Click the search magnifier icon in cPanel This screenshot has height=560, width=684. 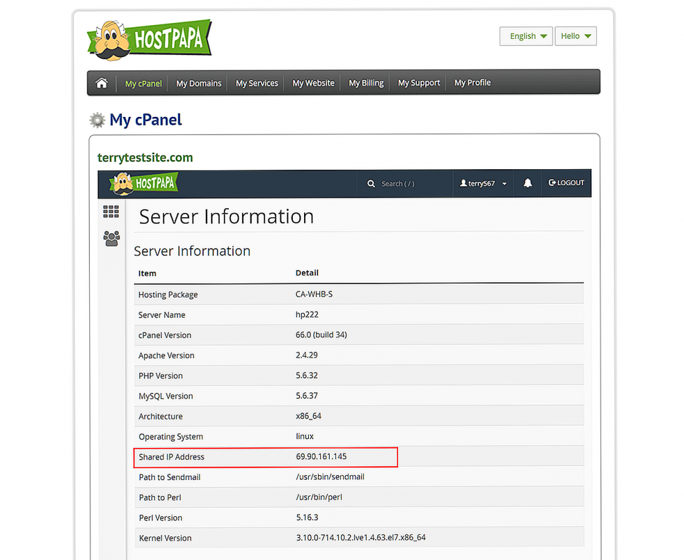click(371, 184)
